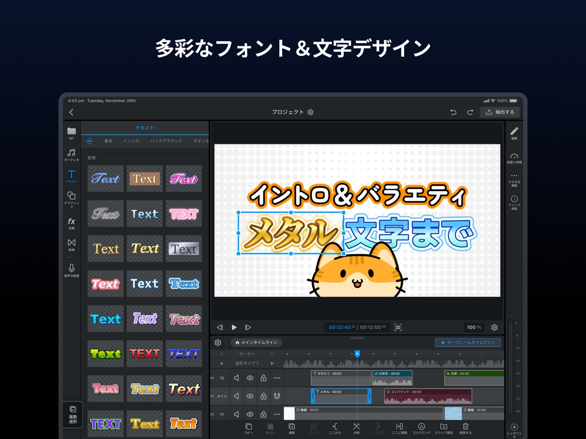Open the 編集 pencil edit tool
The width and height of the screenshot is (586, 439).
(514, 133)
